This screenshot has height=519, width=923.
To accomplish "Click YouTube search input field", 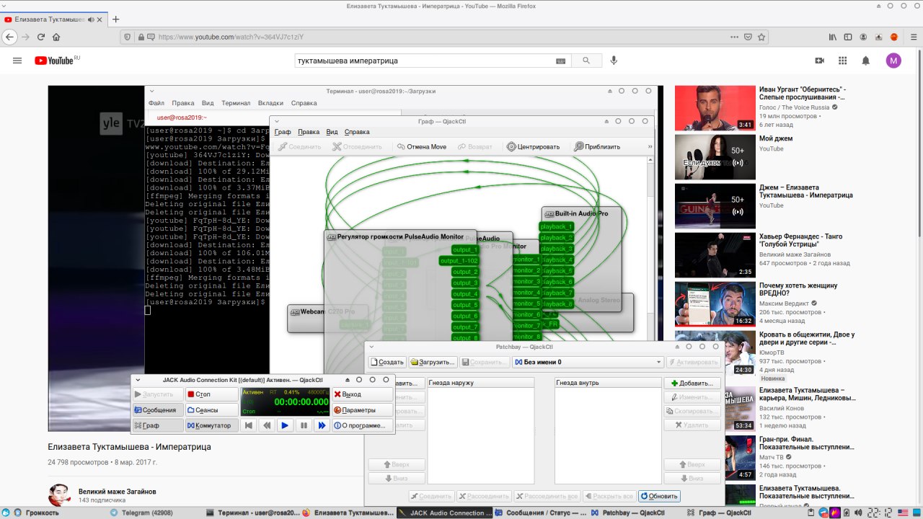I will point(424,61).
